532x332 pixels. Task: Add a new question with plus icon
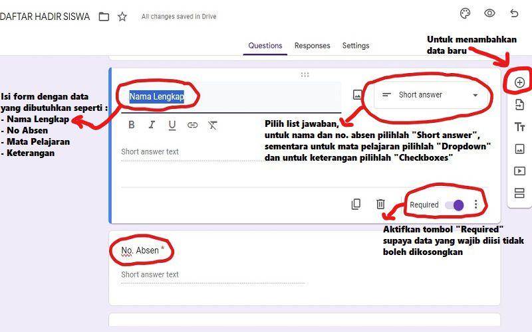(519, 82)
